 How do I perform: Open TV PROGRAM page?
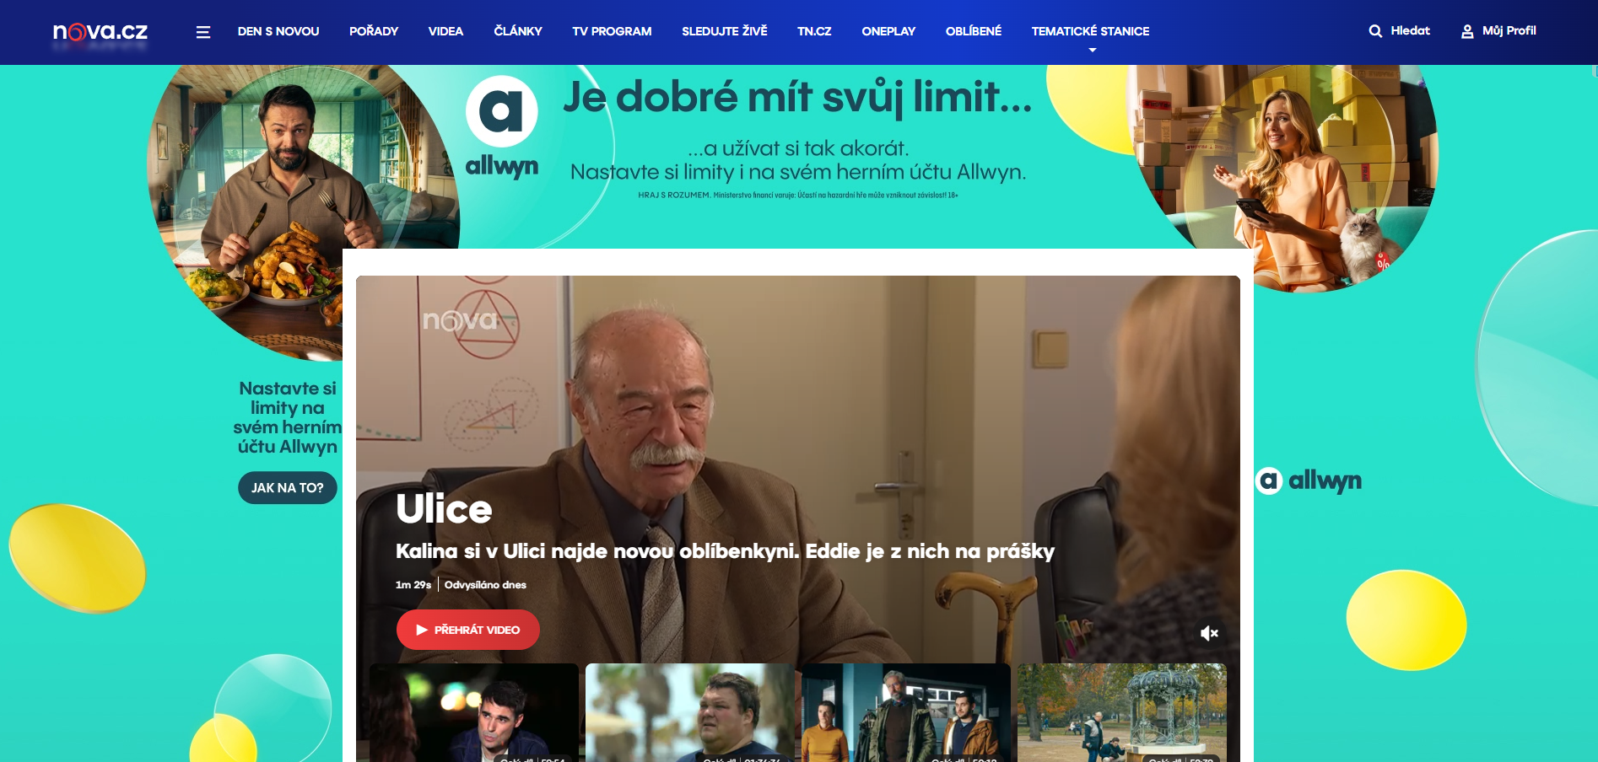(x=612, y=31)
